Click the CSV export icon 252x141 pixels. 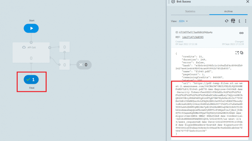click(233, 21)
